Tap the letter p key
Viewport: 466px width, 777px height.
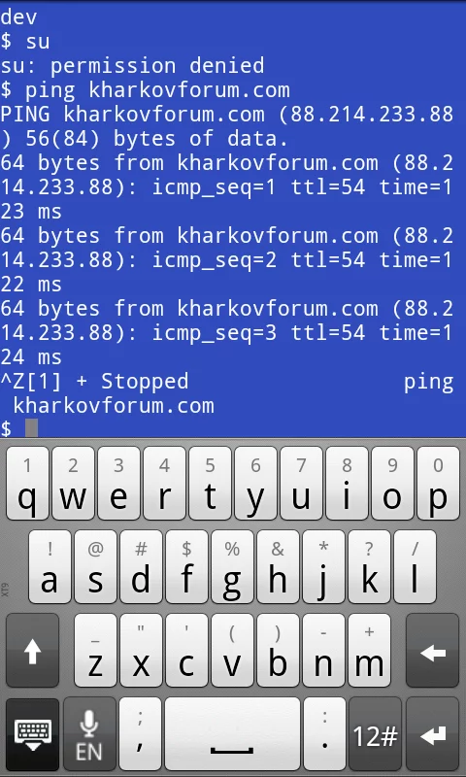pyautogui.click(x=438, y=483)
